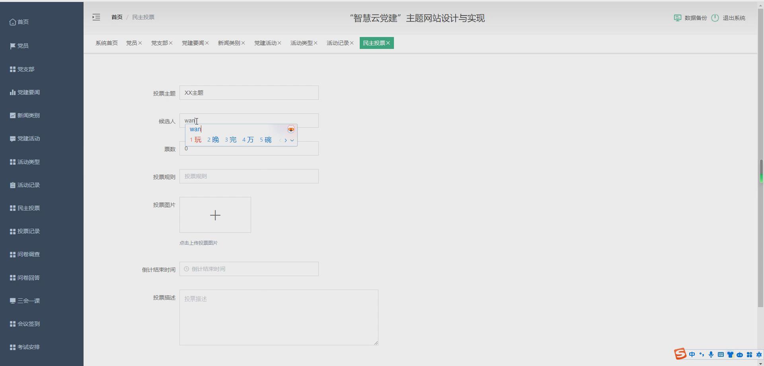Pick candidate 2 晚 in IME list

point(213,140)
